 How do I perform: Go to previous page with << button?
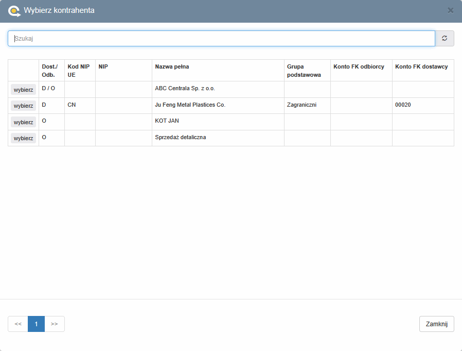pos(18,324)
